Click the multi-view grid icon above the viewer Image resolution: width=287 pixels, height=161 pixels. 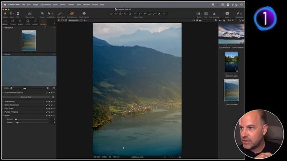(x=59, y=21)
